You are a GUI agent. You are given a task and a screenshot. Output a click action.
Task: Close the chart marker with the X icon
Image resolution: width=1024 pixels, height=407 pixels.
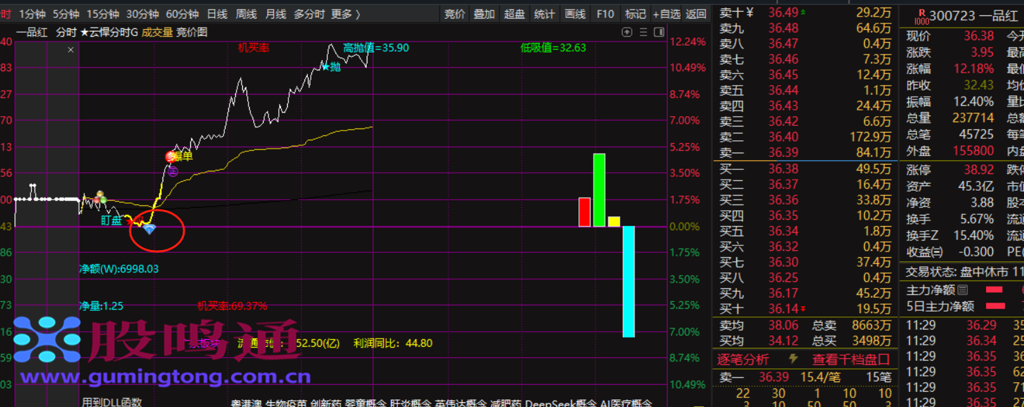71,50
